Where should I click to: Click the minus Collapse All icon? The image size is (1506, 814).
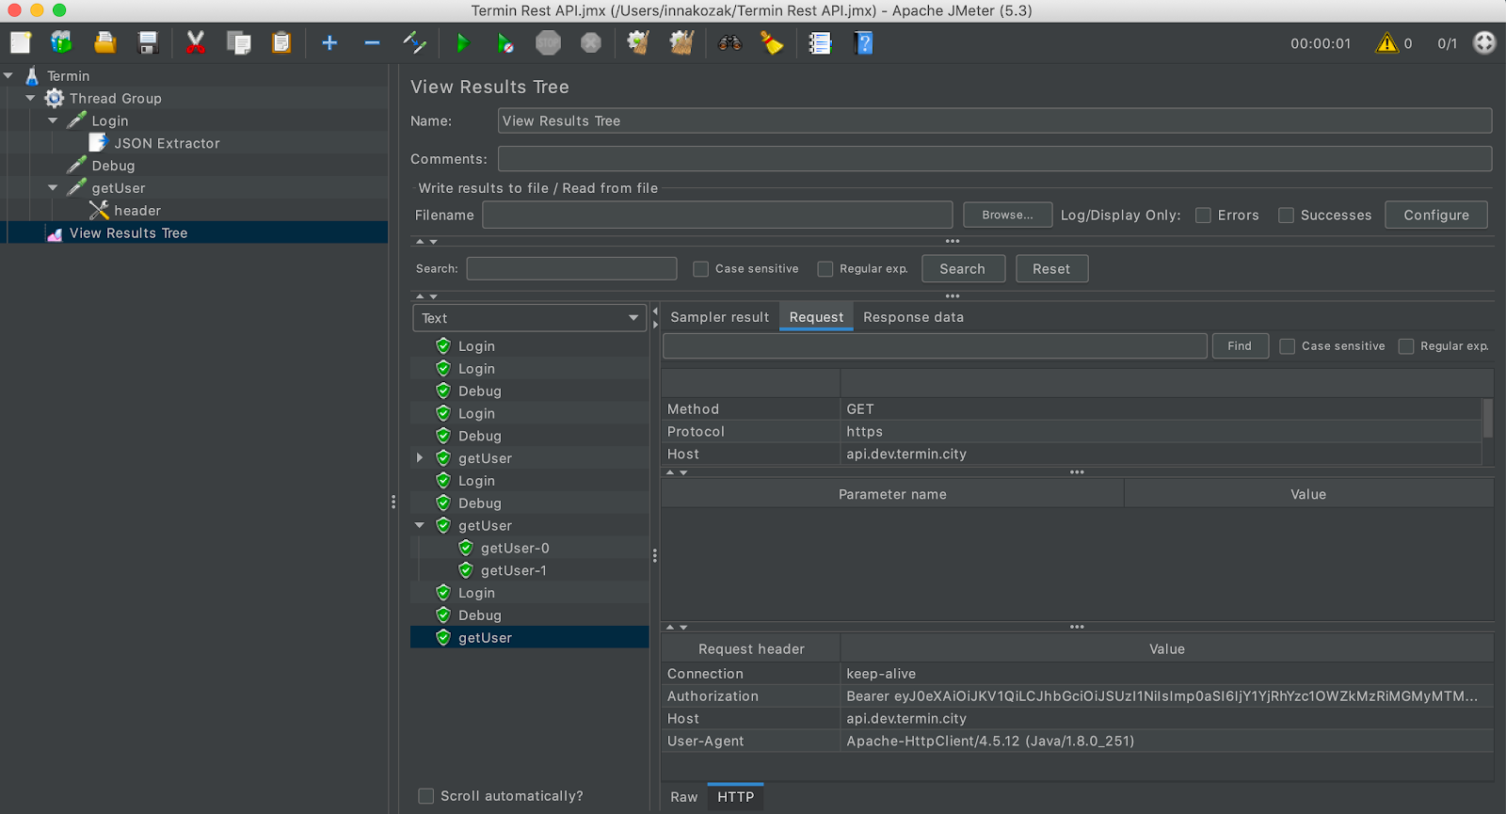pyautogui.click(x=372, y=42)
